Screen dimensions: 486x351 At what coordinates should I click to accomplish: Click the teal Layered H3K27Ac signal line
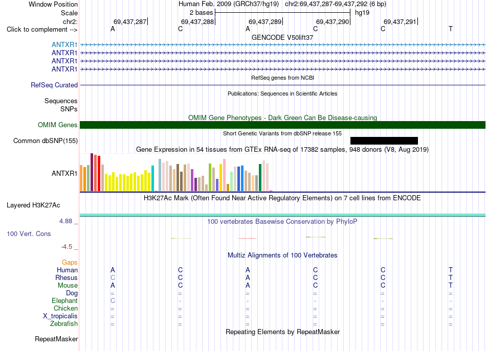[282, 215]
